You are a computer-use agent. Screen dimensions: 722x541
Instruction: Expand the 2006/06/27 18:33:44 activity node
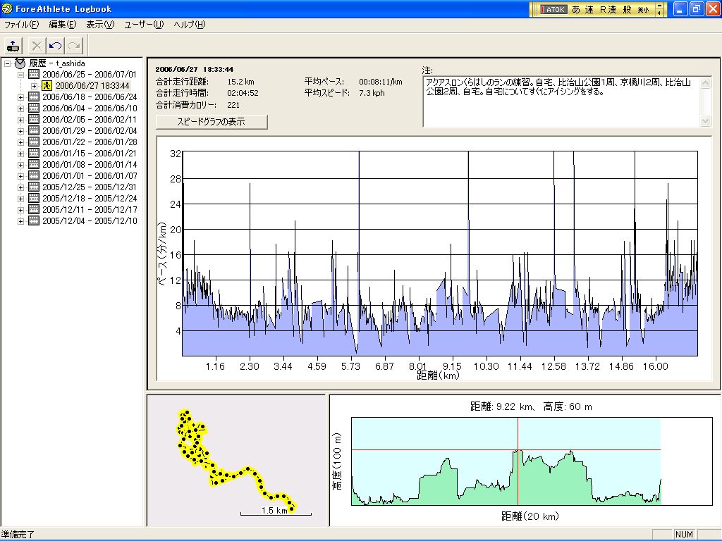tap(34, 85)
